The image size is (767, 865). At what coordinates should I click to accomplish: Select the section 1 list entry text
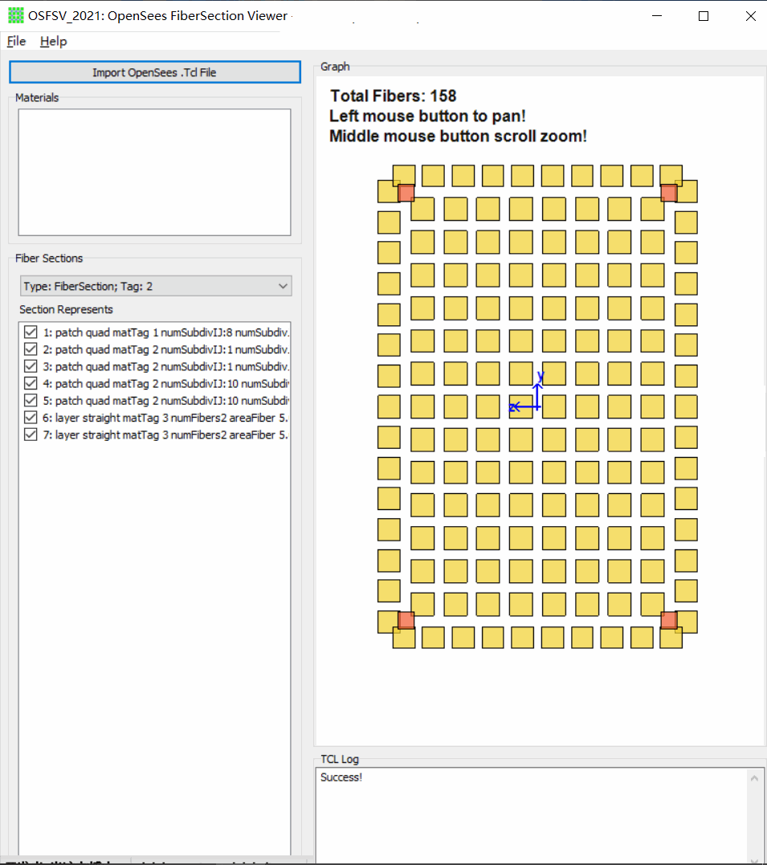[161, 332]
